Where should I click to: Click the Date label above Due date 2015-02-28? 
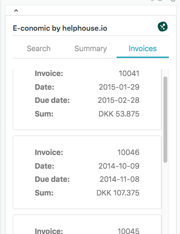coord(44,87)
